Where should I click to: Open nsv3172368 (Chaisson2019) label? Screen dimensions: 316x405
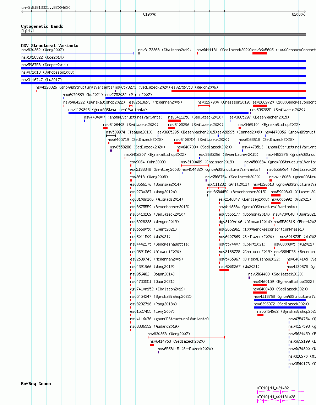point(165,50)
